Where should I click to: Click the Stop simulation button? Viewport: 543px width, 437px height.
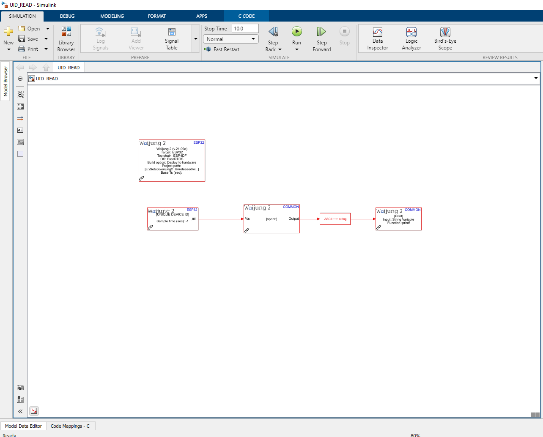[345, 36]
